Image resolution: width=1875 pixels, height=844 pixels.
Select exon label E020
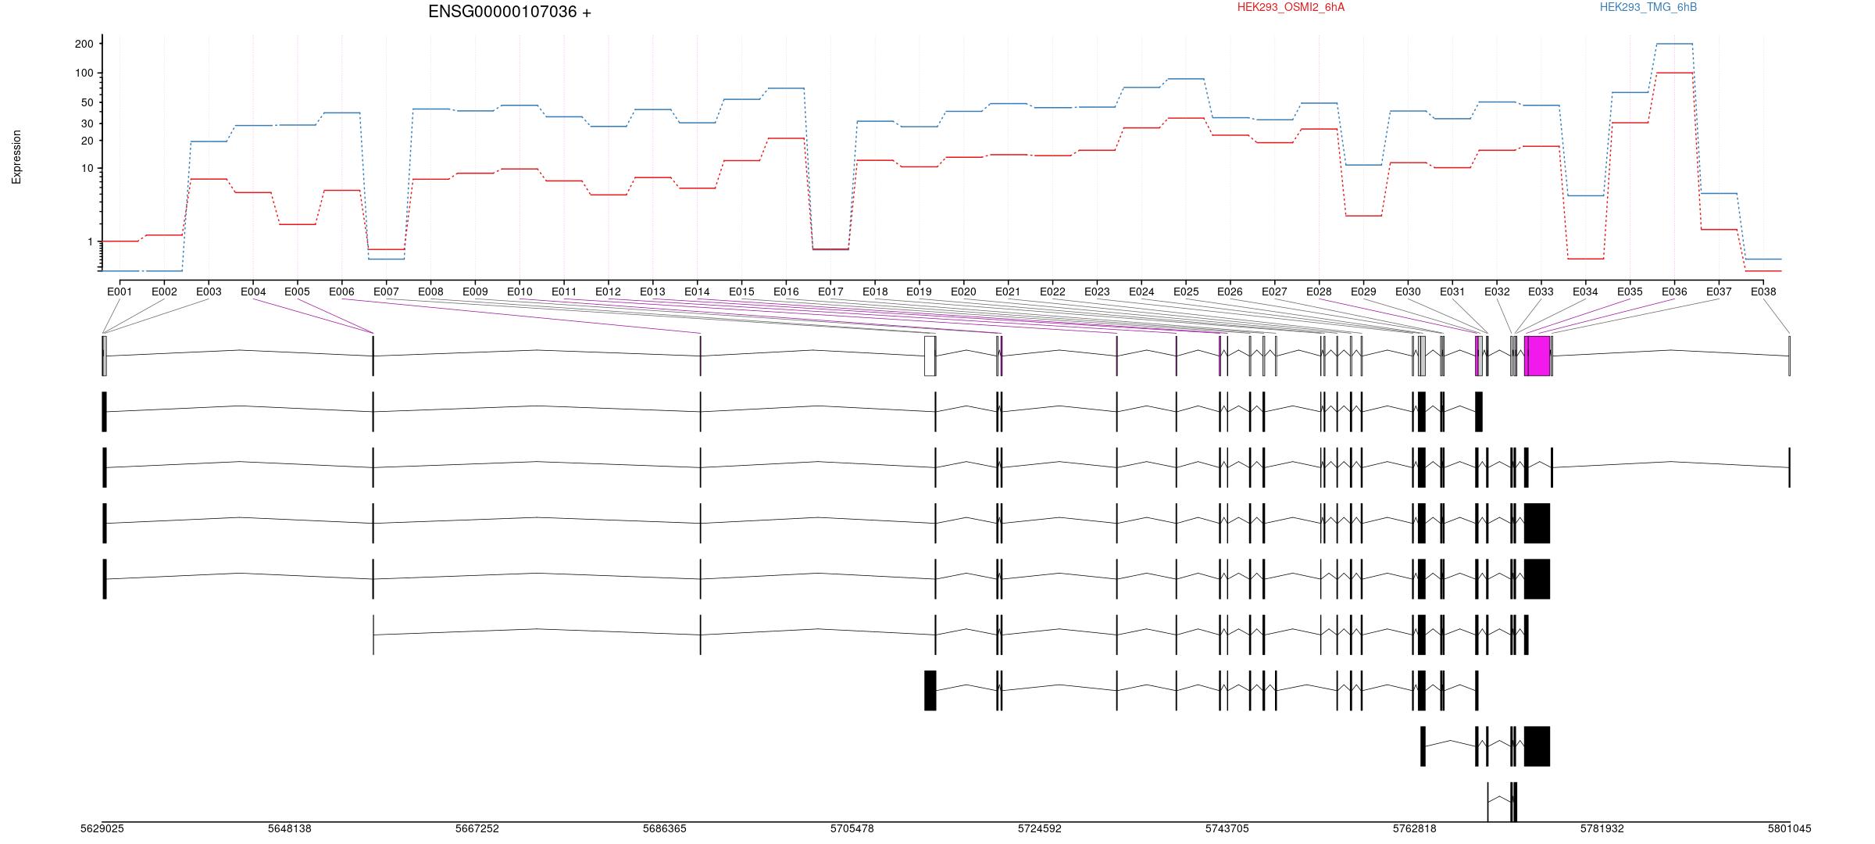pyautogui.click(x=963, y=291)
